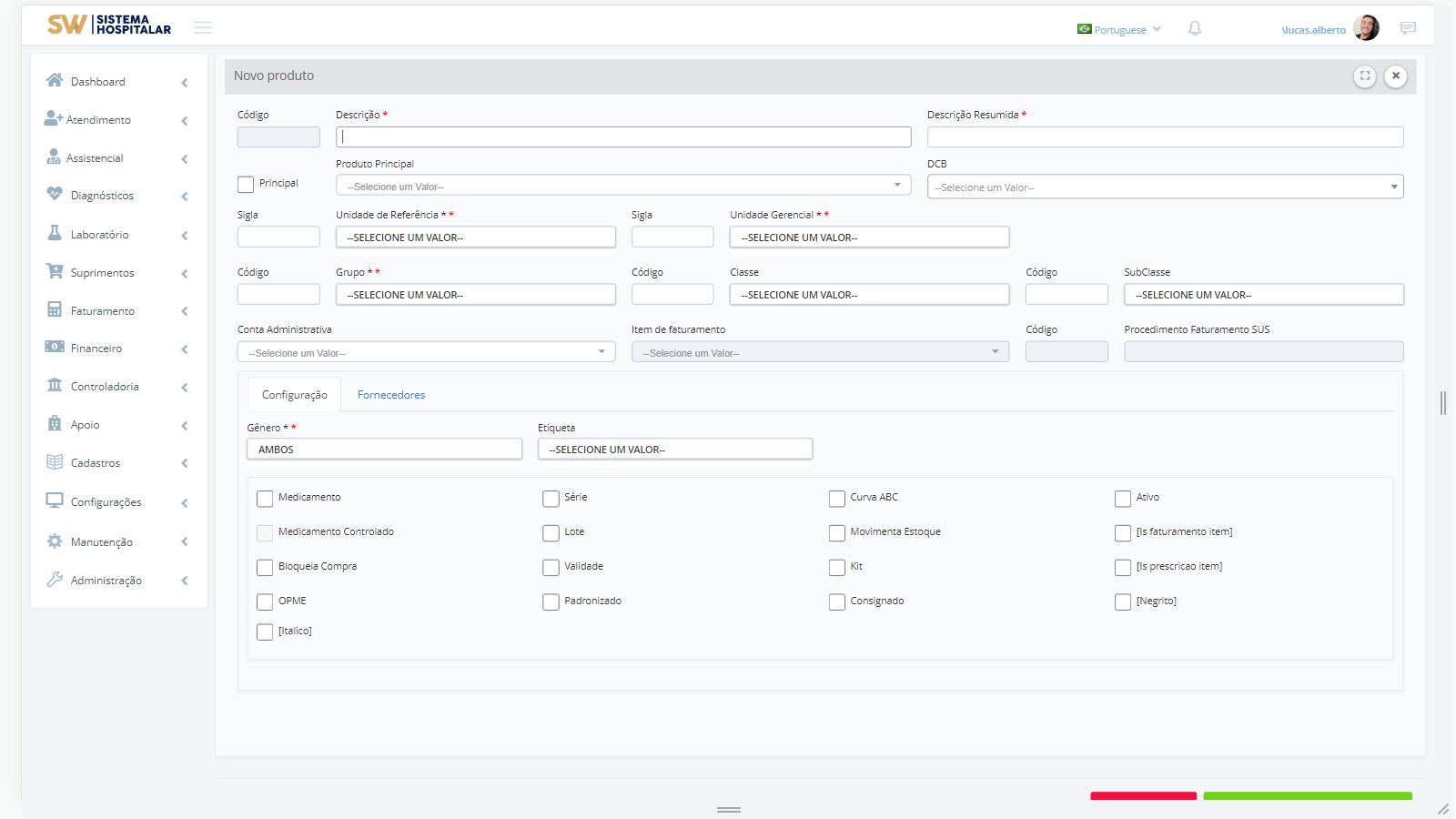Viewport: 1456px width, 819px height.
Task: Click the notification bell icon
Action: tap(1194, 29)
